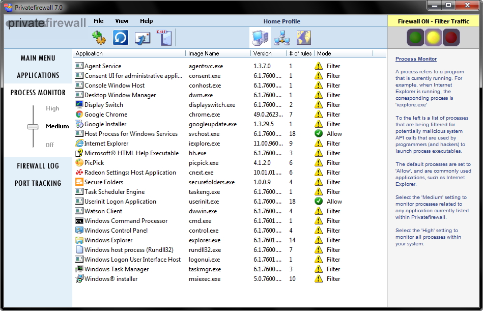The height and width of the screenshot is (311, 483).
Task: Select the network computers profile icon
Action: 281,38
